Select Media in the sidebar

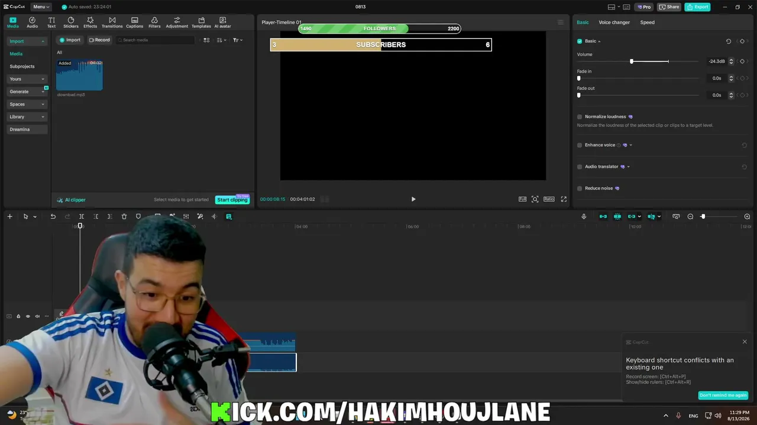pyautogui.click(x=16, y=54)
